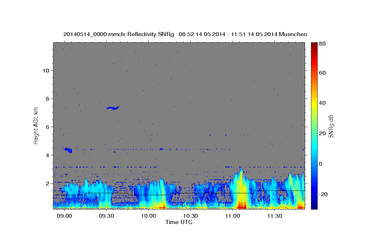Click the colorbar value 80

tap(322, 44)
